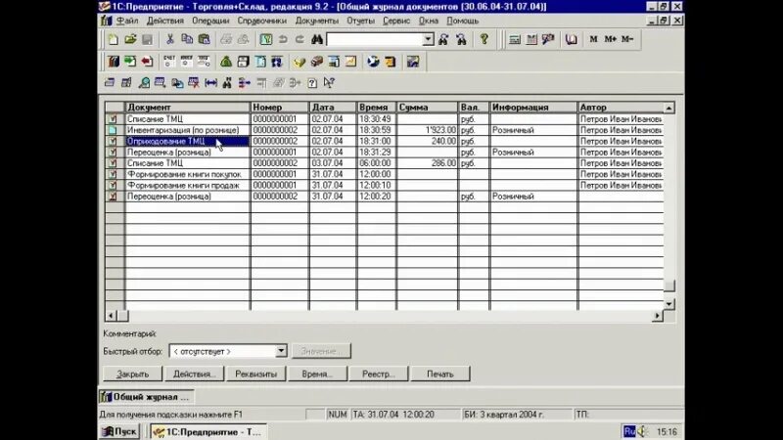Click the yellow question mark Help icon
Viewport: 783px width, 440px height.
pyautogui.click(x=484, y=39)
